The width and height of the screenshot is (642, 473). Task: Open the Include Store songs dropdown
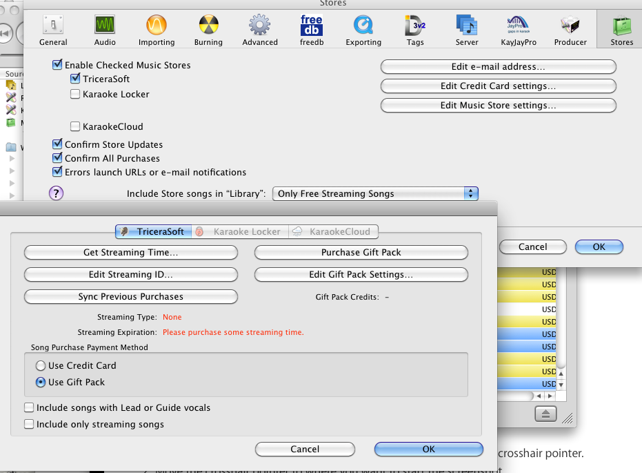(375, 193)
